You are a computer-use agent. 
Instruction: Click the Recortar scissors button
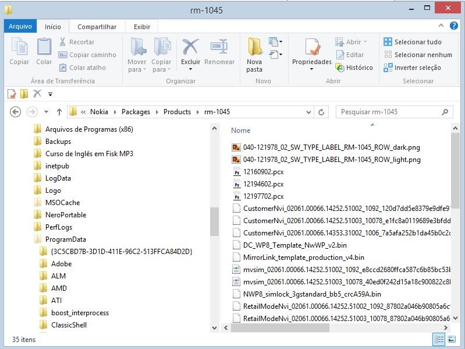coord(76,42)
